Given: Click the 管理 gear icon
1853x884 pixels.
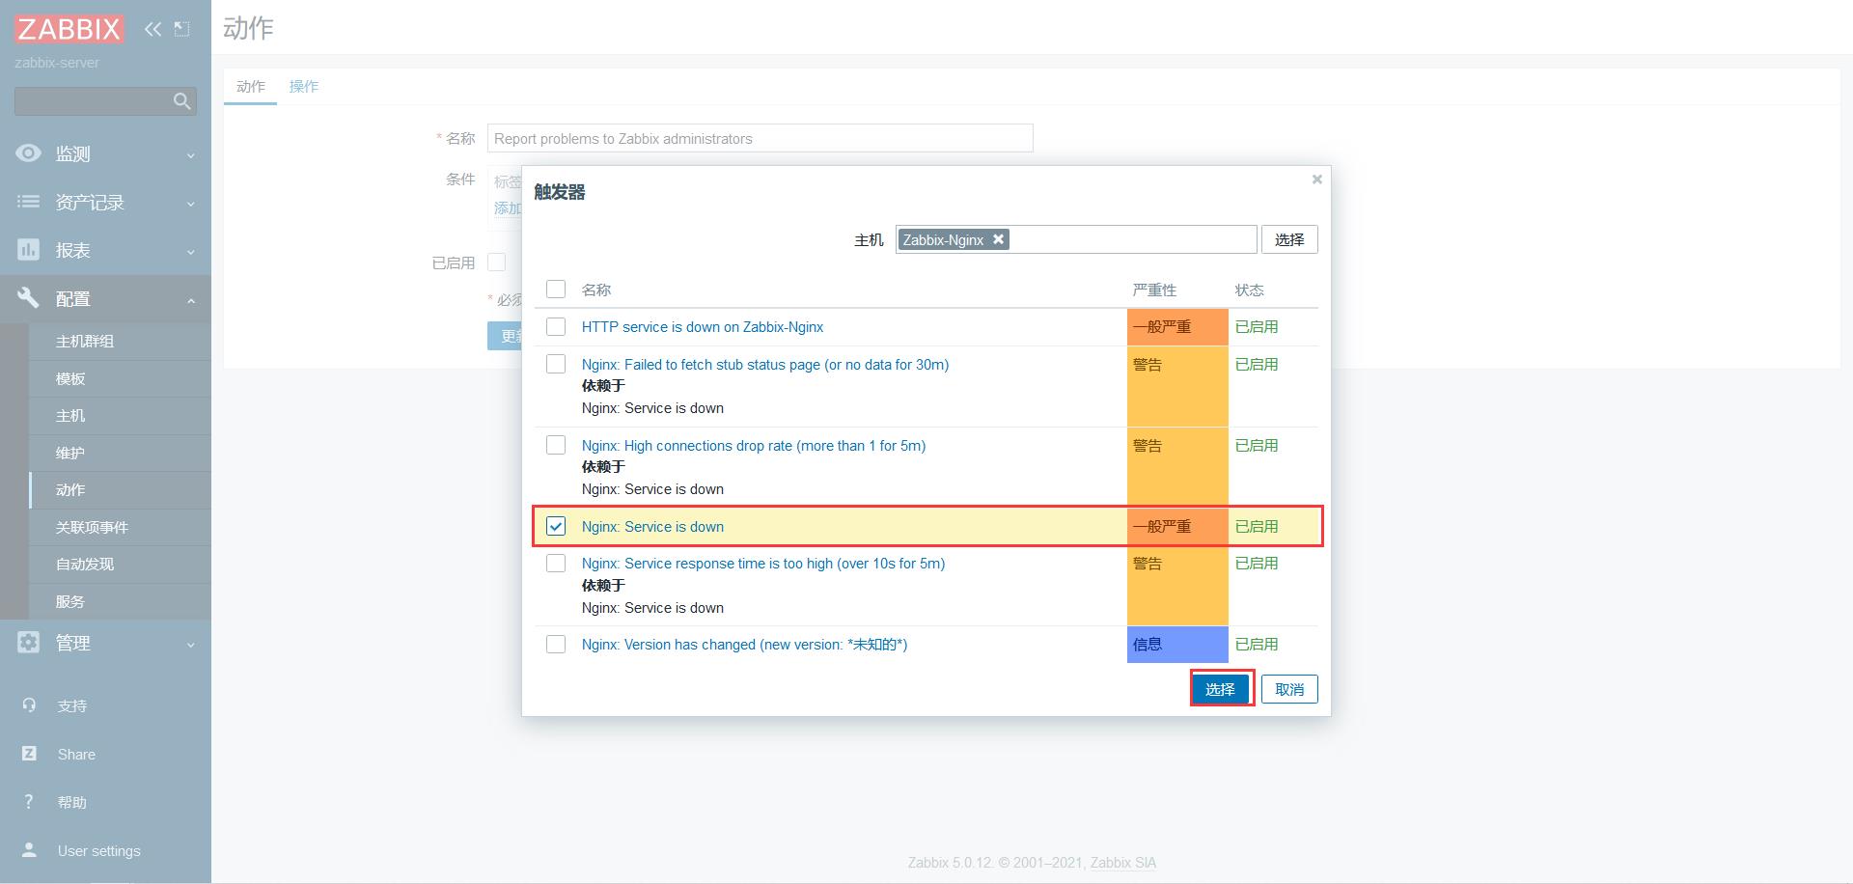Looking at the screenshot, I should (29, 643).
